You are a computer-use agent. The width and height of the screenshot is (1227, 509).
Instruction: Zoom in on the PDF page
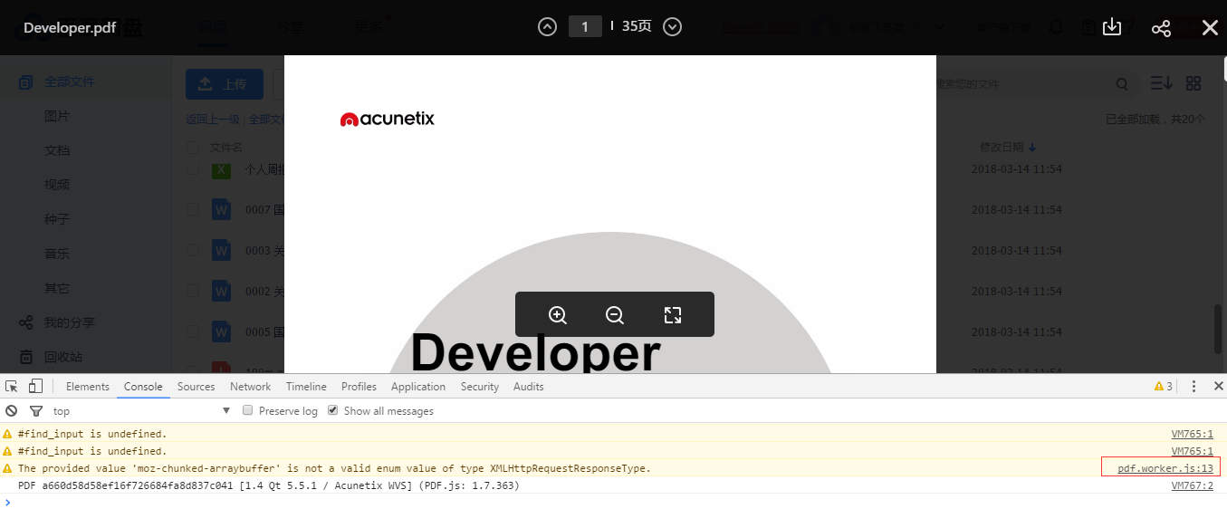558,315
